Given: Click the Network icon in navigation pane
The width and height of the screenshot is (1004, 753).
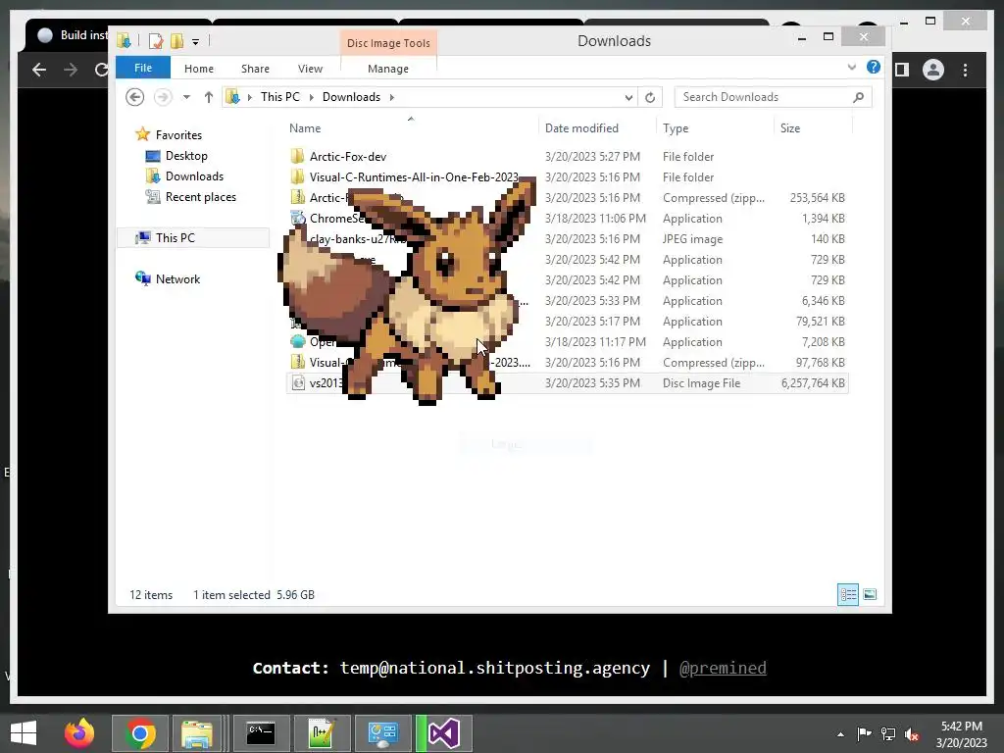Looking at the screenshot, I should (143, 278).
